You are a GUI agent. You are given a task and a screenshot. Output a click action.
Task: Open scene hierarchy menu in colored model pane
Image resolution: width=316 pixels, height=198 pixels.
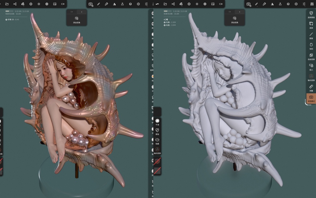(x=15, y=4)
